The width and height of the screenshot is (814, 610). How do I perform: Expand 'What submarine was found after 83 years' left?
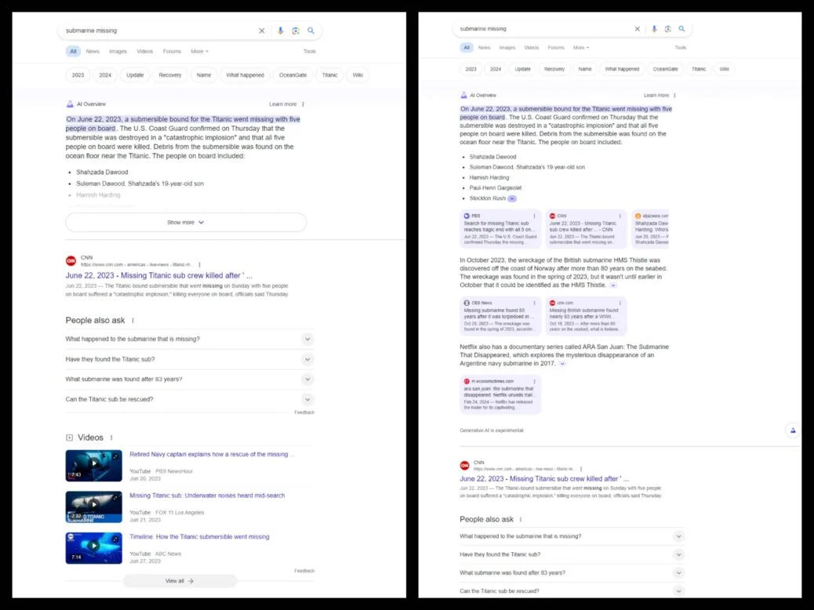tap(307, 379)
